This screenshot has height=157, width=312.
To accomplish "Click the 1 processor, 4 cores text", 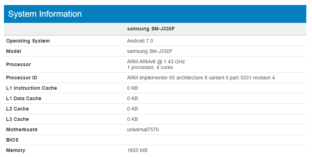I will click(x=151, y=68).
